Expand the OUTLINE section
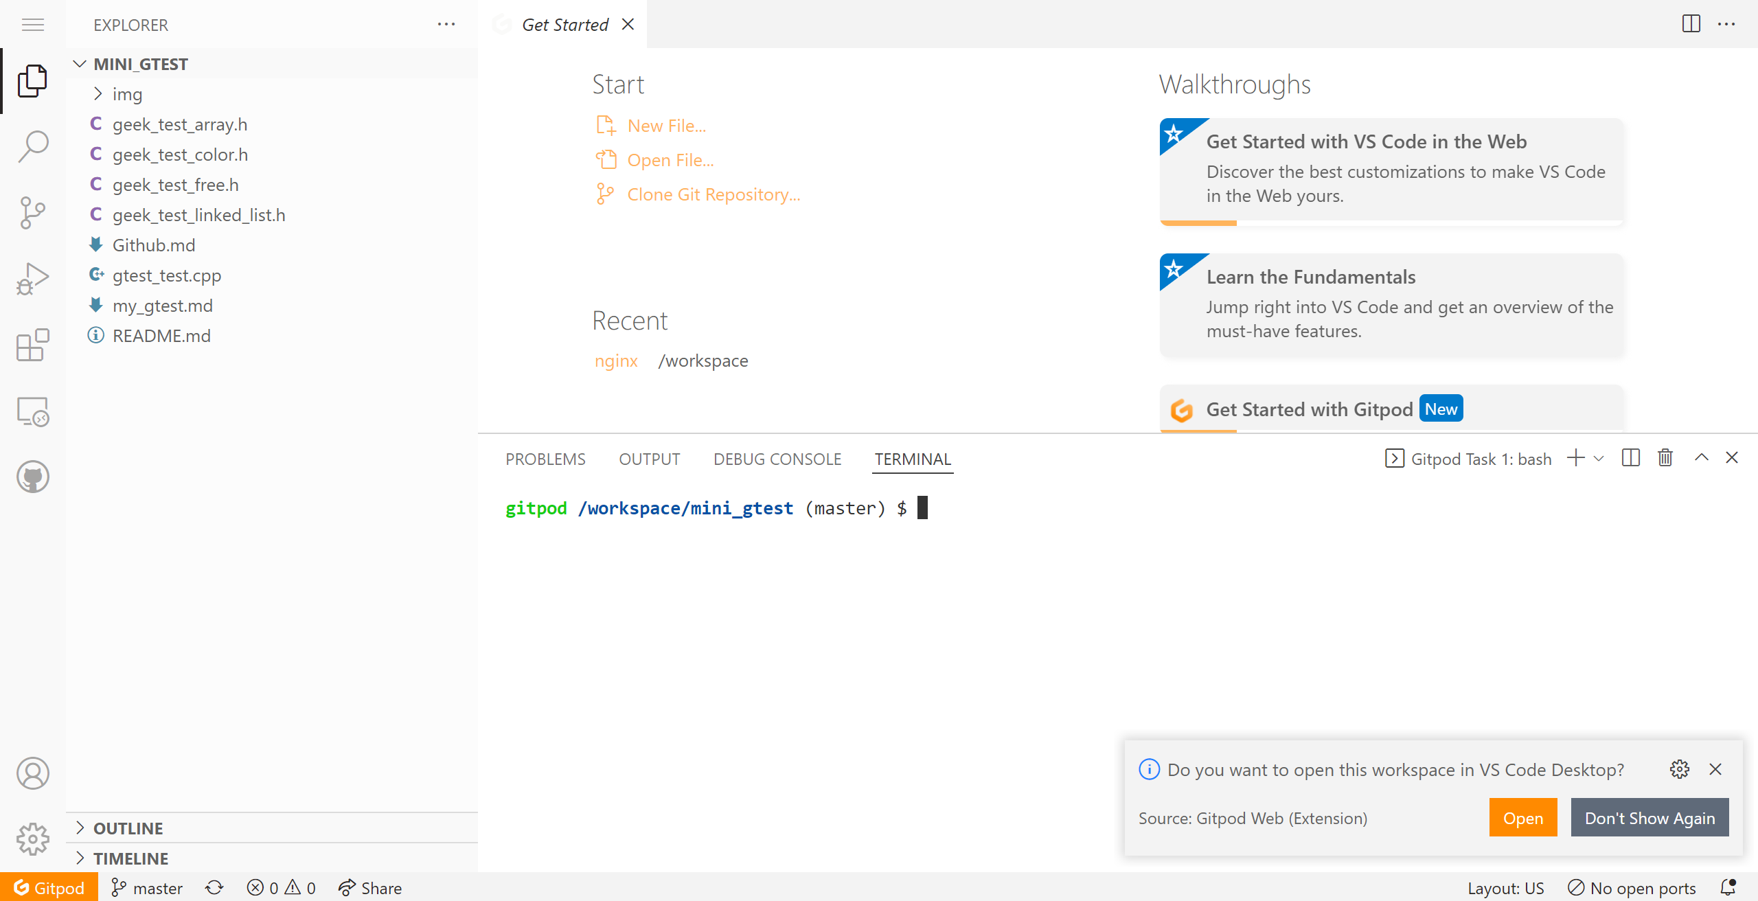The width and height of the screenshot is (1758, 901). (128, 828)
